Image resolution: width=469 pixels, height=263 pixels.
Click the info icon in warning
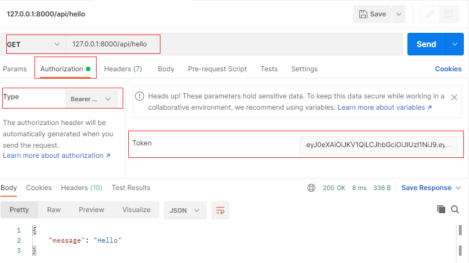[140, 96]
